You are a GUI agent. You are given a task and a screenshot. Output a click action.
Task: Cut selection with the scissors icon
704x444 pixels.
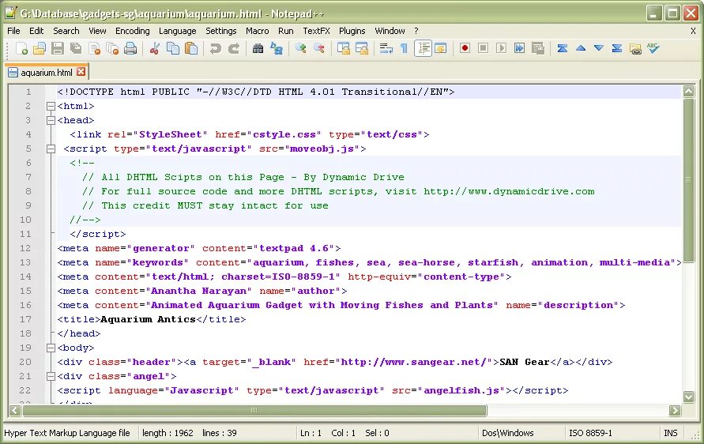pyautogui.click(x=154, y=48)
